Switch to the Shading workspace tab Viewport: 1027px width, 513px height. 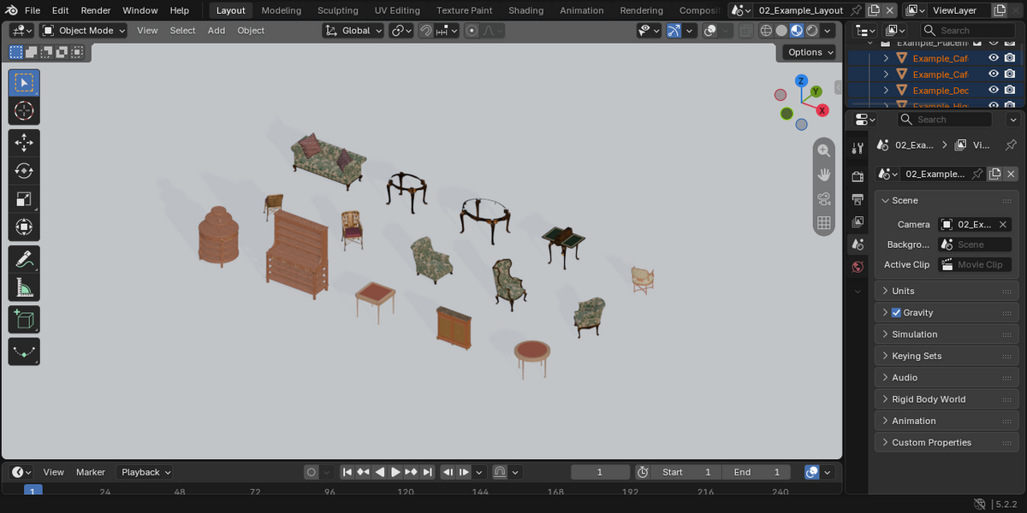click(526, 10)
